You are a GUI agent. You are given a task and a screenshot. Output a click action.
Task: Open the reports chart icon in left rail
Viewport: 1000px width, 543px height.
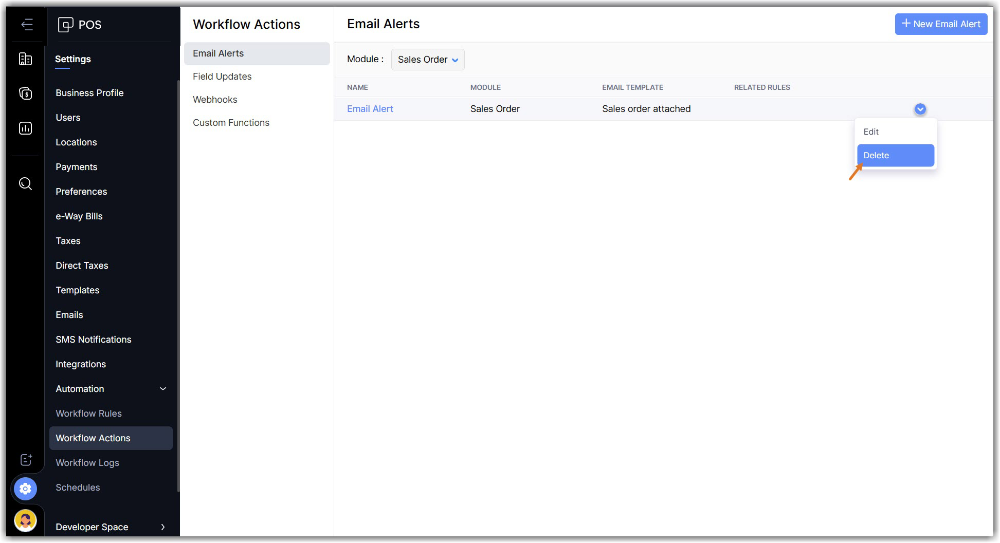25,128
